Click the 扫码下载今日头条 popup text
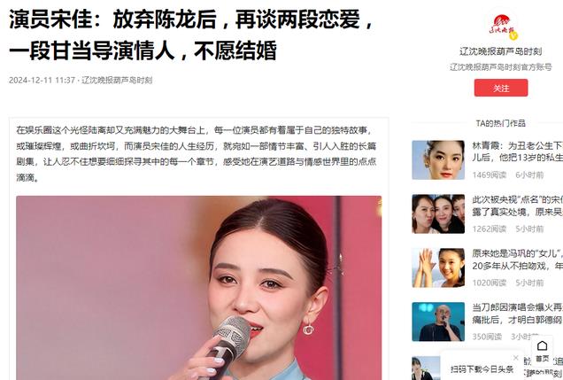 (482, 368)
